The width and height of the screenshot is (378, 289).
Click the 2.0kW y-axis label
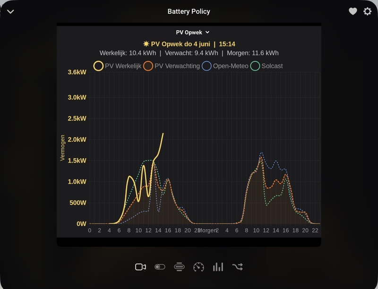pyautogui.click(x=77, y=139)
